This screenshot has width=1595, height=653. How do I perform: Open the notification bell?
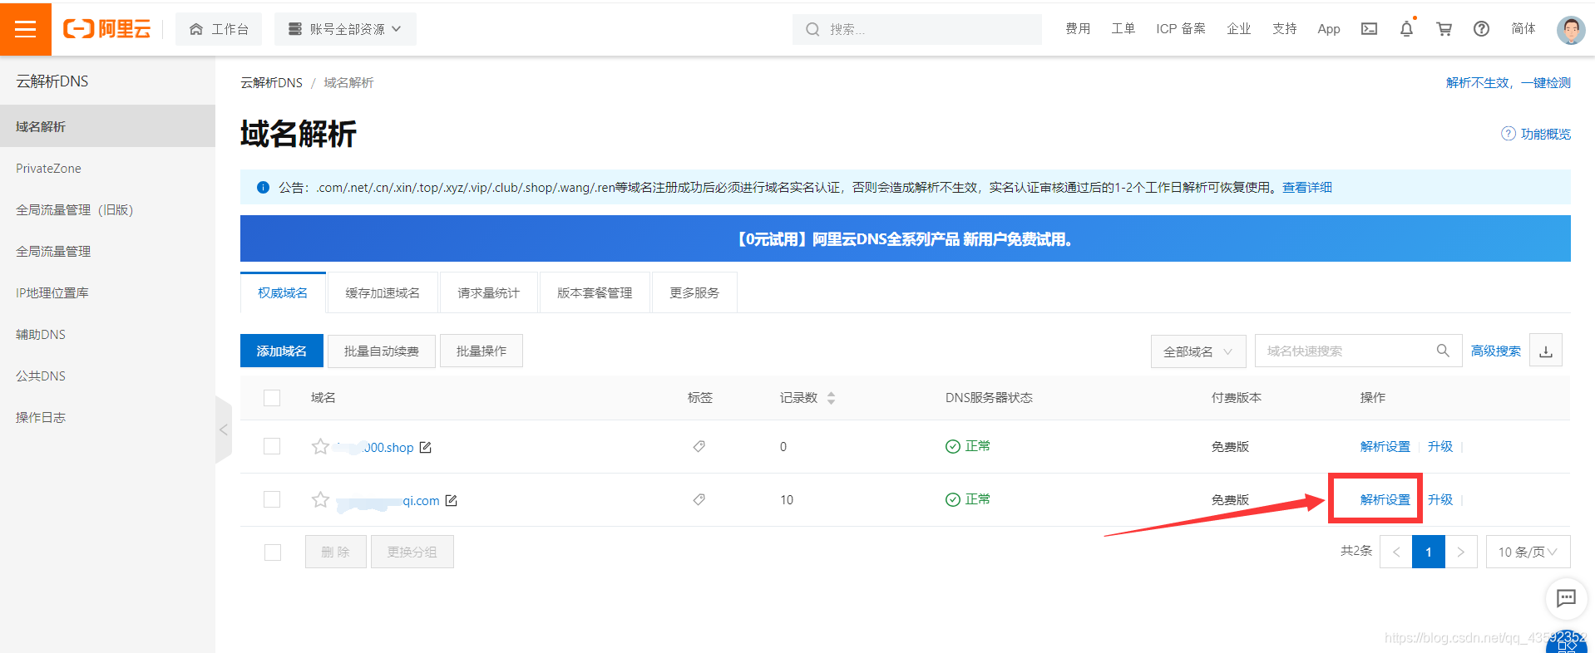1406,29
